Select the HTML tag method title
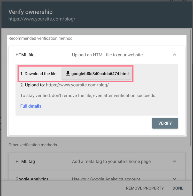This screenshot has width=193, height=196. click(25, 161)
